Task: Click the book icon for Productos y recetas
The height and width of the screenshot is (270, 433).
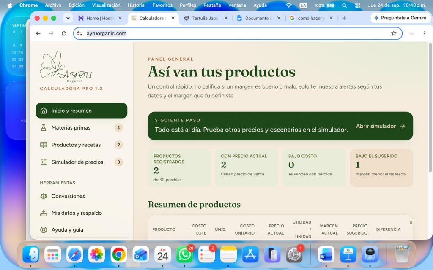Action: (x=44, y=145)
